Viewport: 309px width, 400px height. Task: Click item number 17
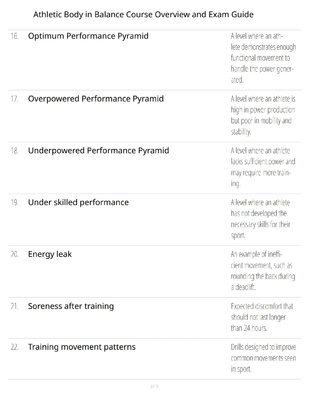point(15,99)
